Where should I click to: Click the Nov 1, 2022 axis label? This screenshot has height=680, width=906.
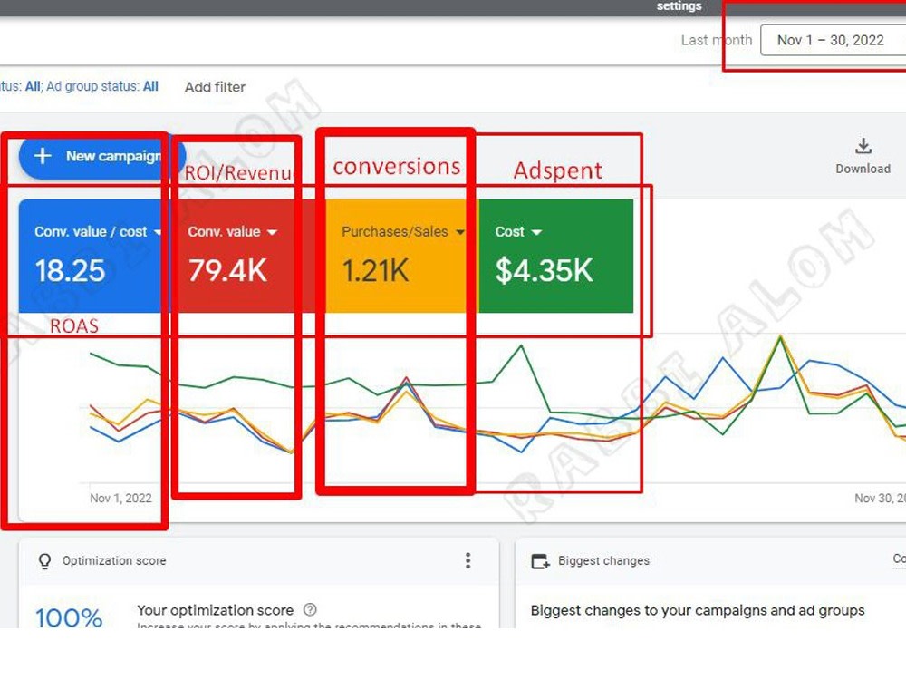(x=120, y=499)
